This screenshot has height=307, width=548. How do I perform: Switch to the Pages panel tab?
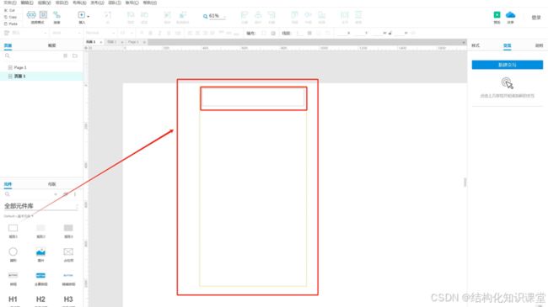coord(8,45)
